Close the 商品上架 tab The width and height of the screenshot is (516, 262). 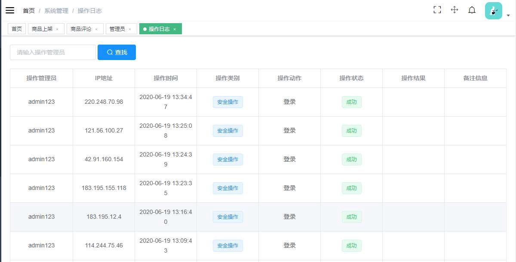[x=57, y=29]
